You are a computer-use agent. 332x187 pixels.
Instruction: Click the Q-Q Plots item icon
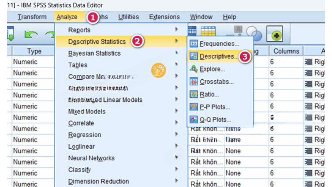point(193,120)
